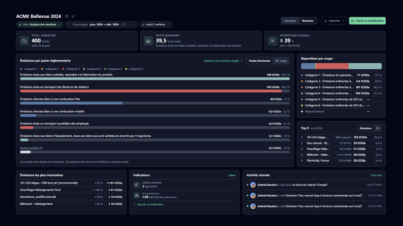Click the pencil edit icon next to title

click(73, 16)
